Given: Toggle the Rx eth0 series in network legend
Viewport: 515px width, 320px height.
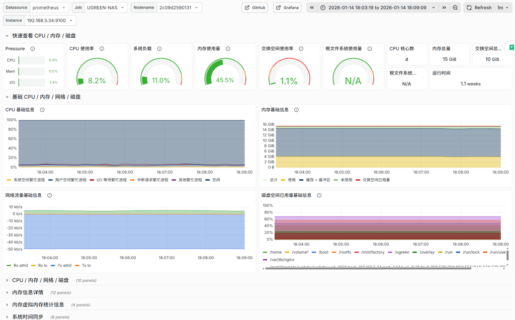Looking at the screenshot, I should [x=22, y=265].
